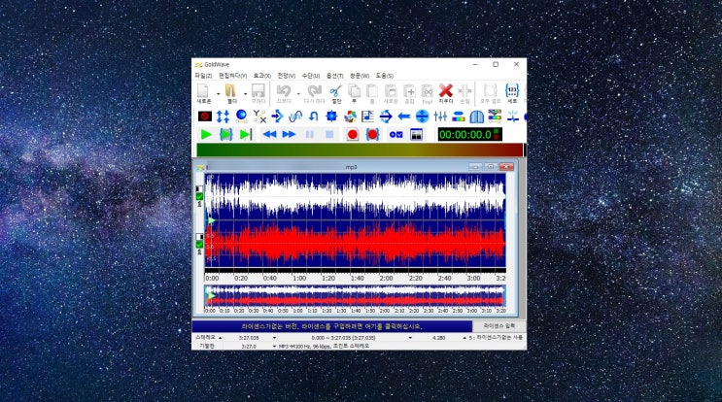Click the blue spiked burst effect icon

coord(331,117)
